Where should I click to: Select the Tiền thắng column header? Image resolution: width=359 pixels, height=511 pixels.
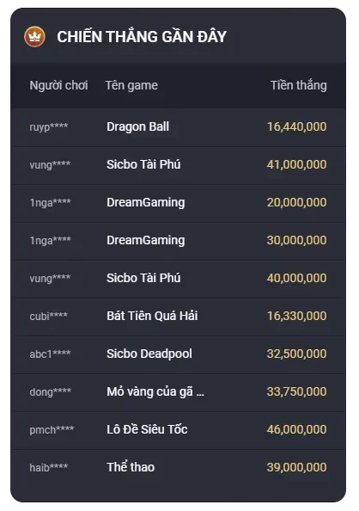[x=299, y=85]
